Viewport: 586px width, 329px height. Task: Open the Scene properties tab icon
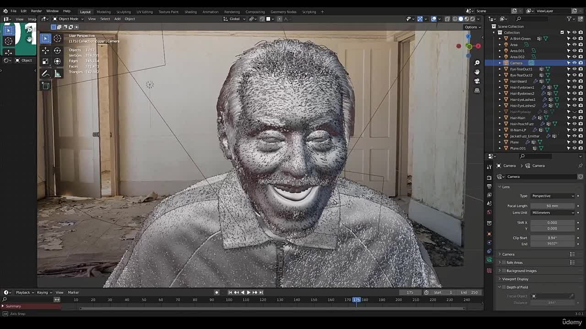pyautogui.click(x=489, y=203)
